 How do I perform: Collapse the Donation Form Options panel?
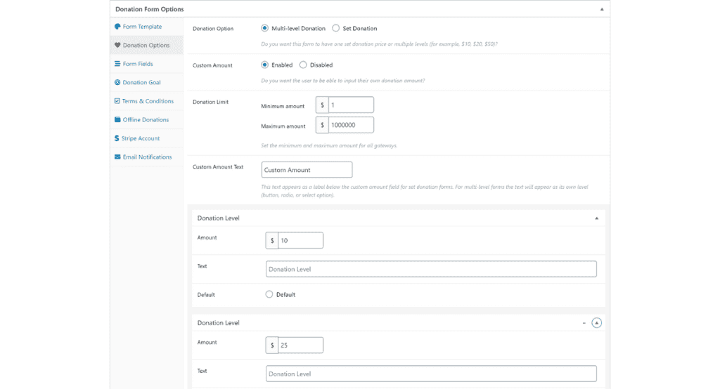pos(602,9)
